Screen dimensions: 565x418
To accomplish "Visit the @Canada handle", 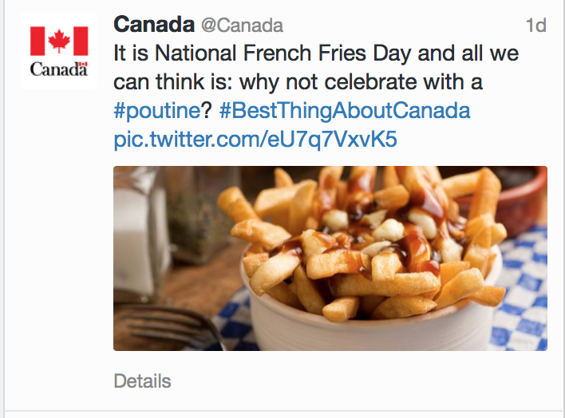I will pos(242,26).
